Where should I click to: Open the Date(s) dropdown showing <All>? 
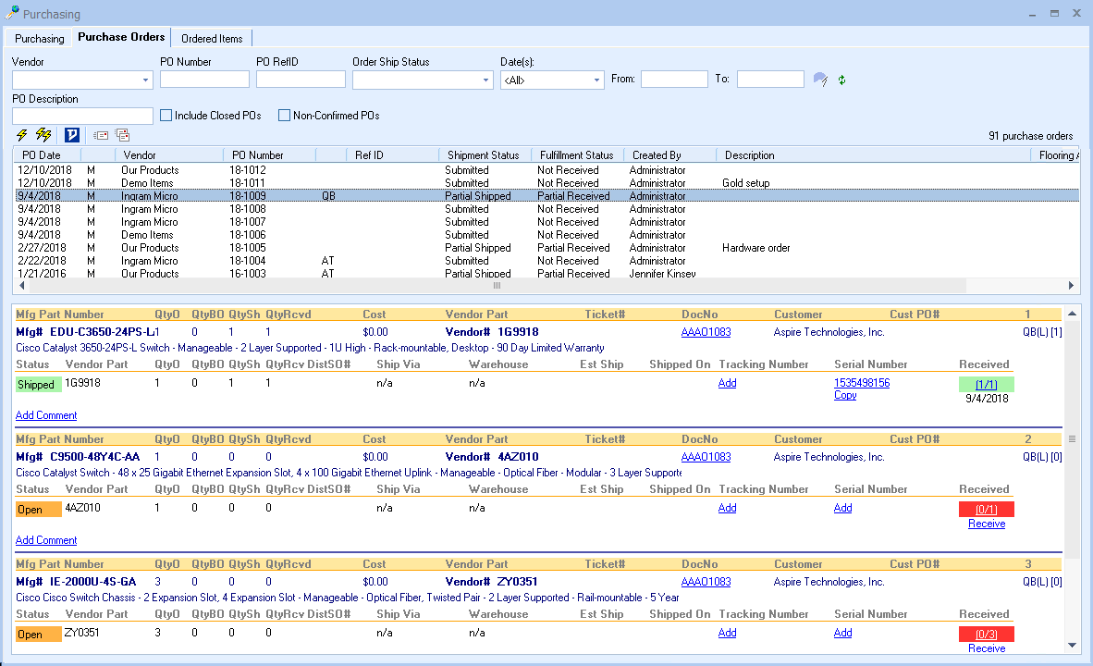pos(596,80)
